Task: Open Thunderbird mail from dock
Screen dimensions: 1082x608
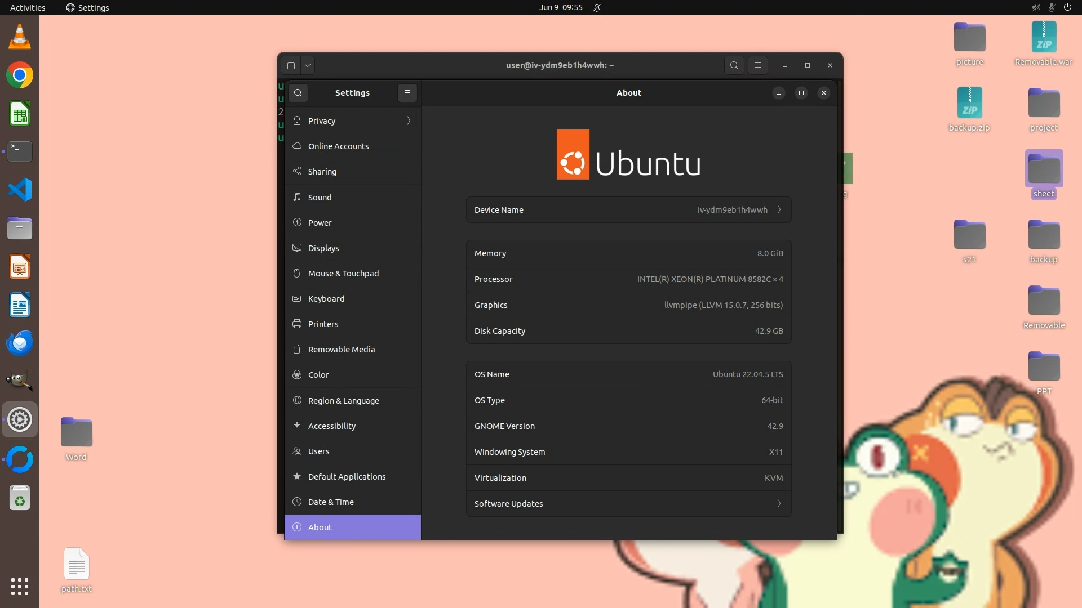Action: coord(20,343)
